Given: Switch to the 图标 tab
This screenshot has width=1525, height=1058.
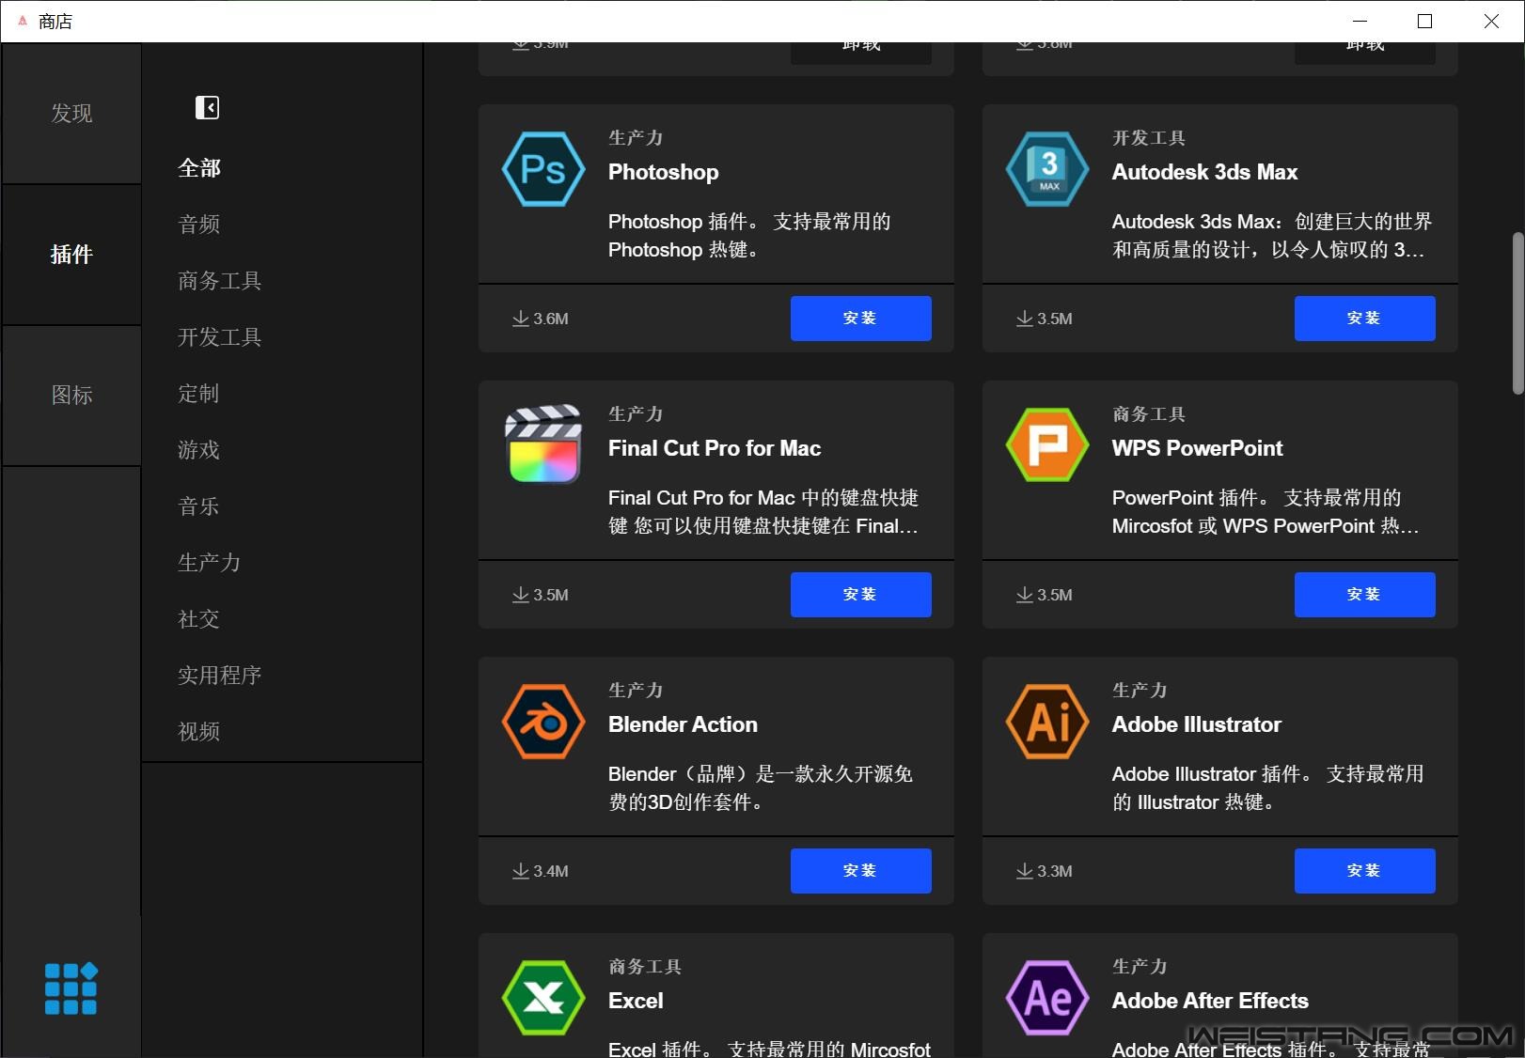Looking at the screenshot, I should pos(71,396).
